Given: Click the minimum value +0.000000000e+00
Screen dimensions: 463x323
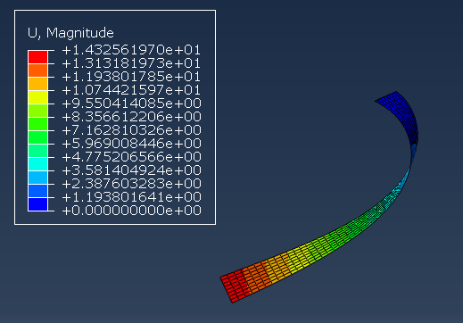Looking at the screenshot, I should [131, 211].
